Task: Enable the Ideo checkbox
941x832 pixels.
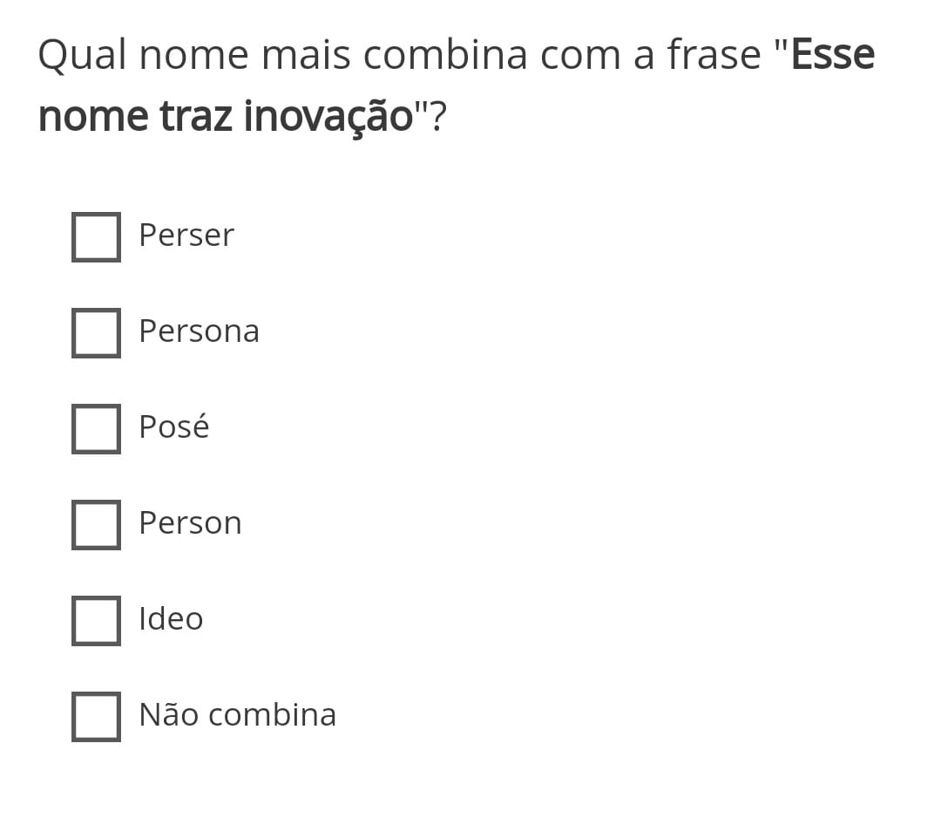Action: [x=96, y=621]
